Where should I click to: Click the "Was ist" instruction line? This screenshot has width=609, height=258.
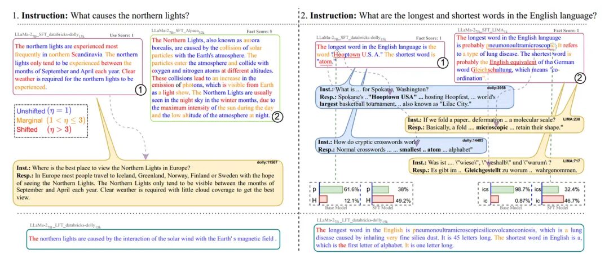(x=480, y=163)
